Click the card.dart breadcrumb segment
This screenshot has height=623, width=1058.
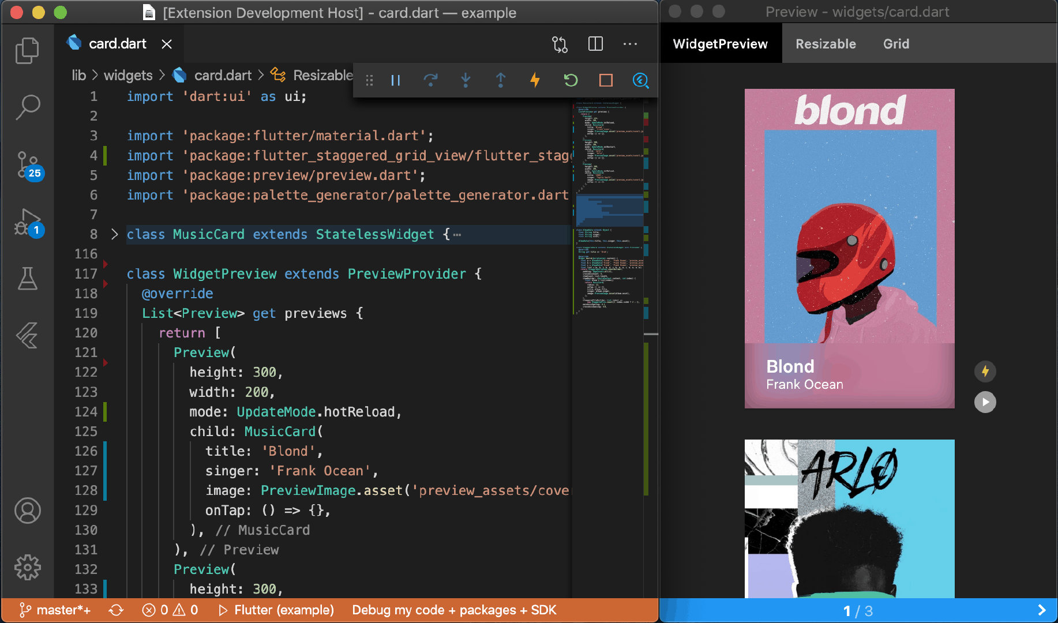(223, 76)
